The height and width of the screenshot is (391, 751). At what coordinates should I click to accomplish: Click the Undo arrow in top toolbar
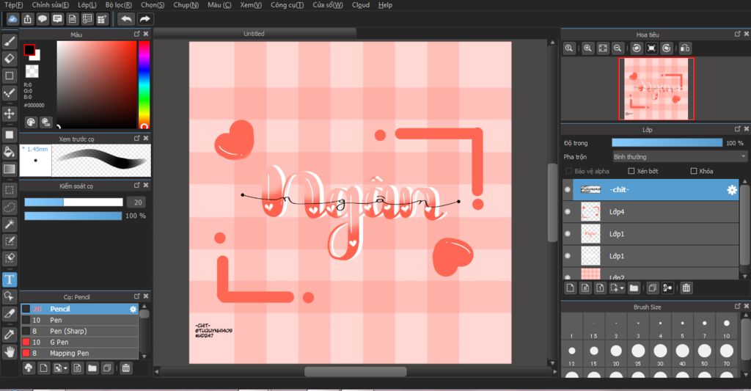click(126, 19)
